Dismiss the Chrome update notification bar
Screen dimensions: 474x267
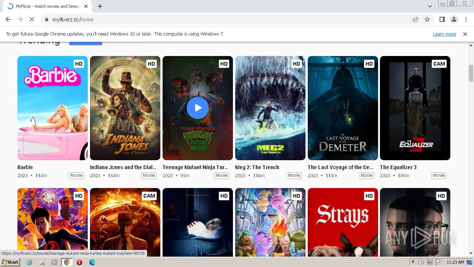click(465, 34)
